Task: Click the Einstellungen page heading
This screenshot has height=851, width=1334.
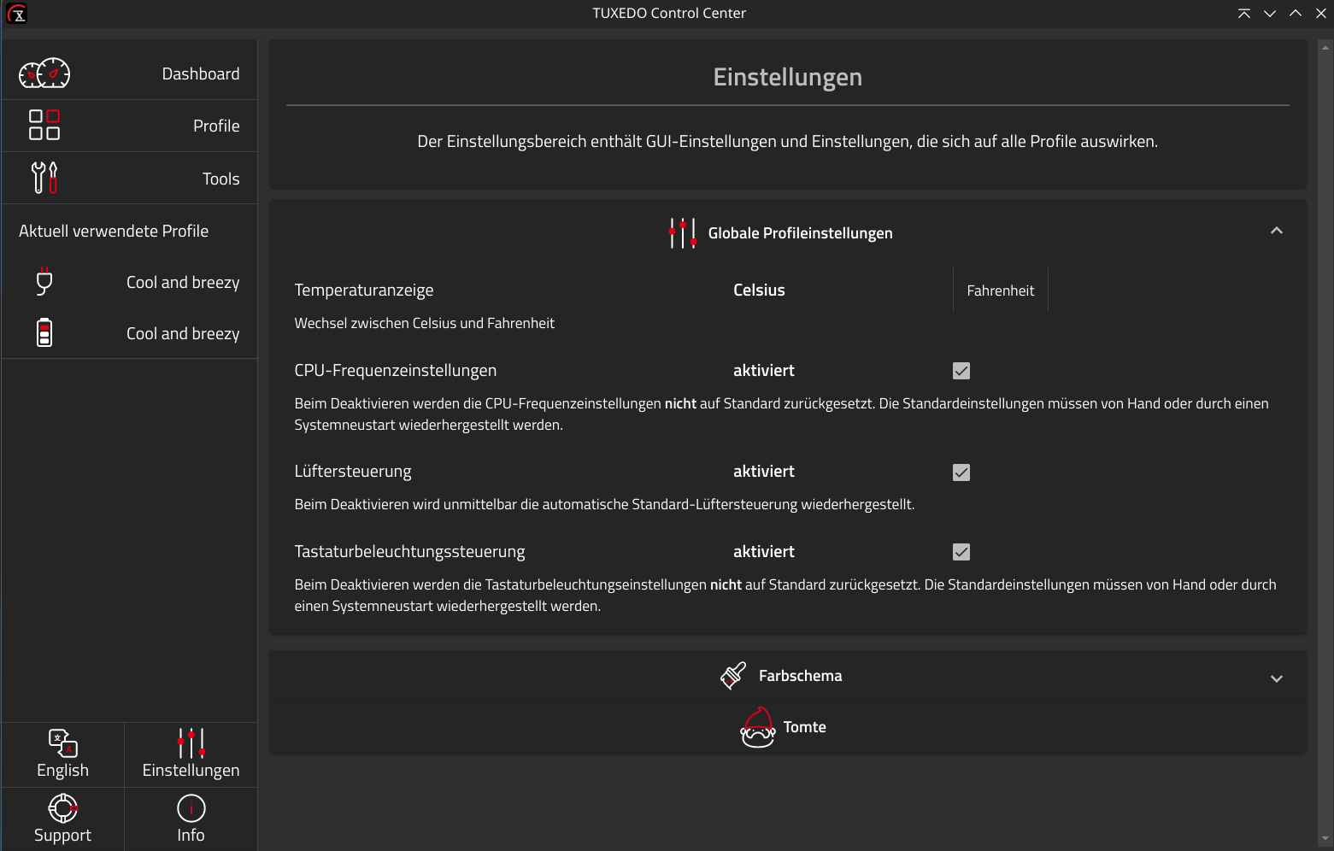Action: (x=788, y=77)
